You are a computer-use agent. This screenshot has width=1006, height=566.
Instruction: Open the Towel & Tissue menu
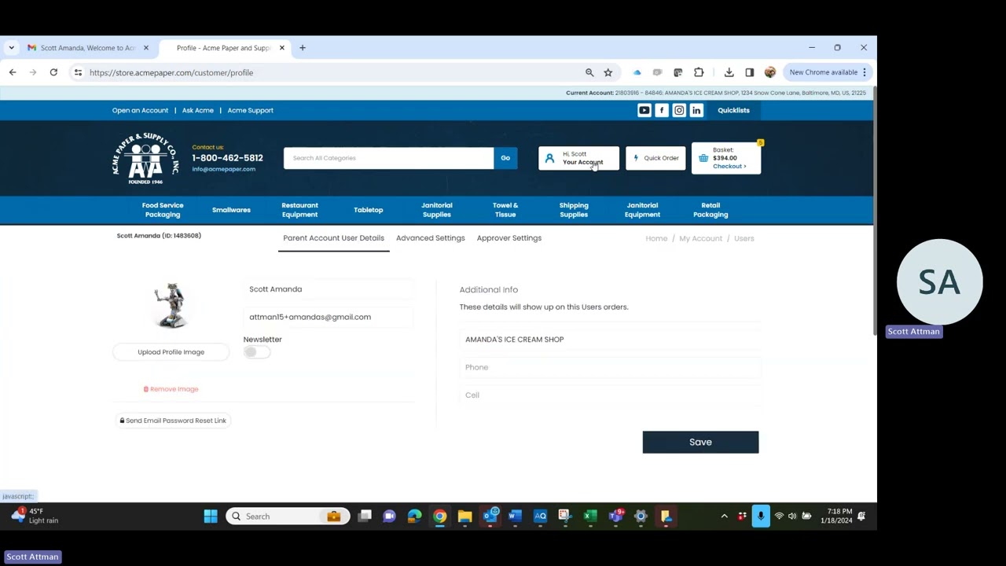(x=505, y=210)
